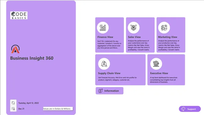Image resolution: width=204 pixels, height=115 pixels.
Task: Open the Executive View globe icon
Action: (x=156, y=64)
